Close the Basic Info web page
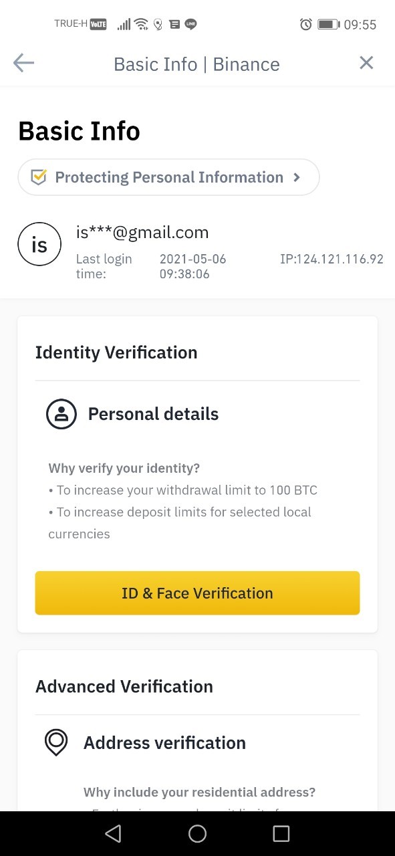Image resolution: width=395 pixels, height=856 pixels. coord(366,63)
